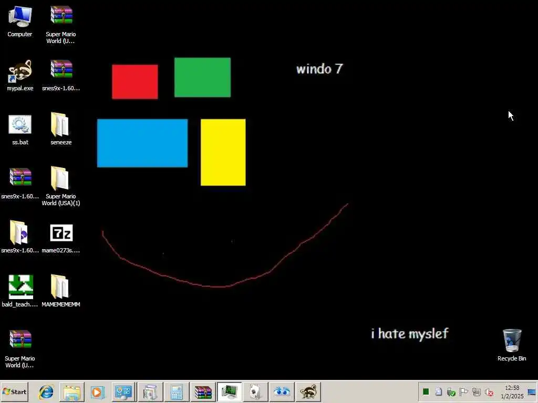
Task: Open WinRAR from the taskbar
Action: [x=203, y=391]
